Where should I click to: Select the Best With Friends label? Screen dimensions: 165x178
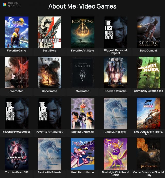(49, 172)
